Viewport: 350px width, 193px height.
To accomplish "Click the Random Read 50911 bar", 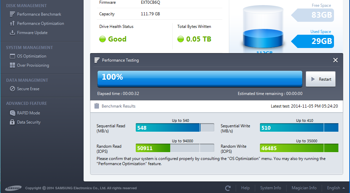I will 175,148.
